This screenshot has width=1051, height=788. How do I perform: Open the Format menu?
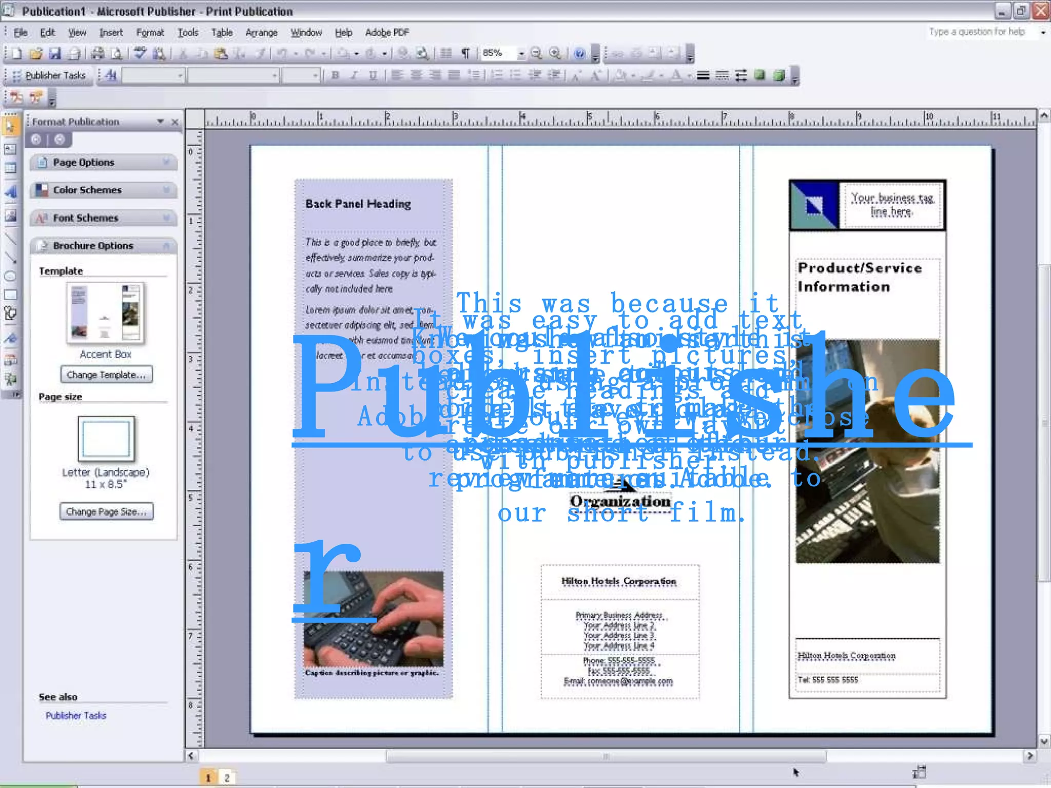(150, 32)
